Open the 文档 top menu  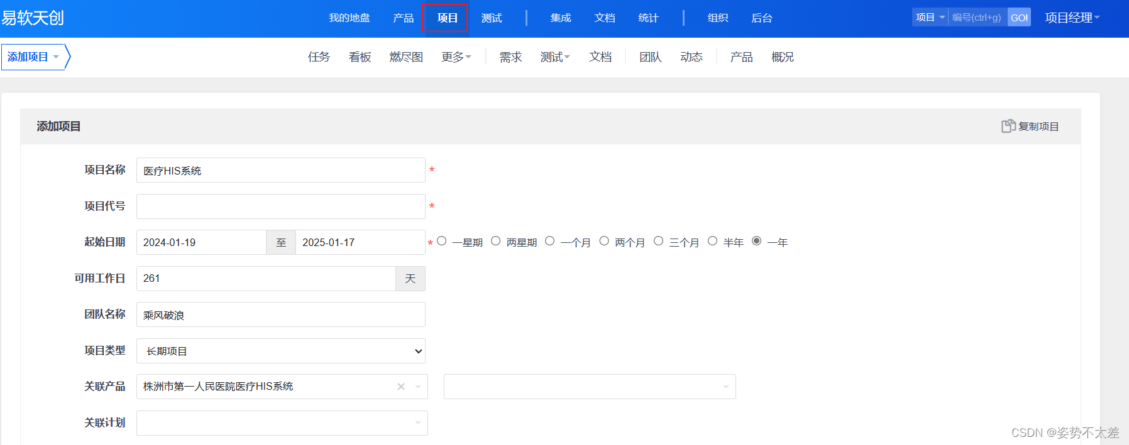605,18
